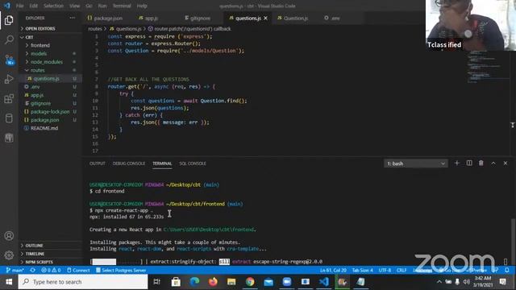Open the Explorer view in activity bar
The image size is (516, 290).
tap(9, 20)
